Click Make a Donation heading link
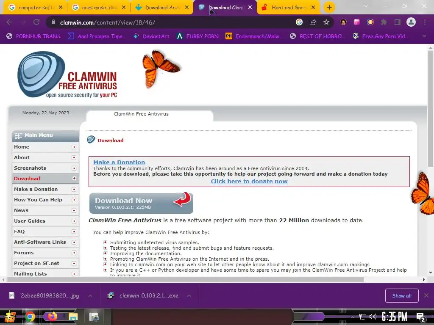Screen dimensions: 434x325 [x=119, y=162]
